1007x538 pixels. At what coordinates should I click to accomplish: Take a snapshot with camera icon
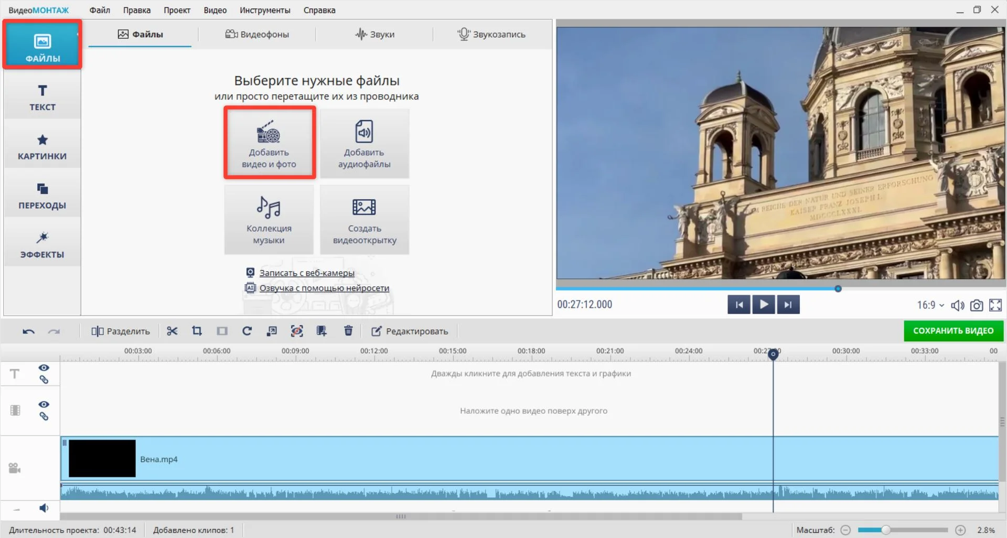(x=976, y=305)
